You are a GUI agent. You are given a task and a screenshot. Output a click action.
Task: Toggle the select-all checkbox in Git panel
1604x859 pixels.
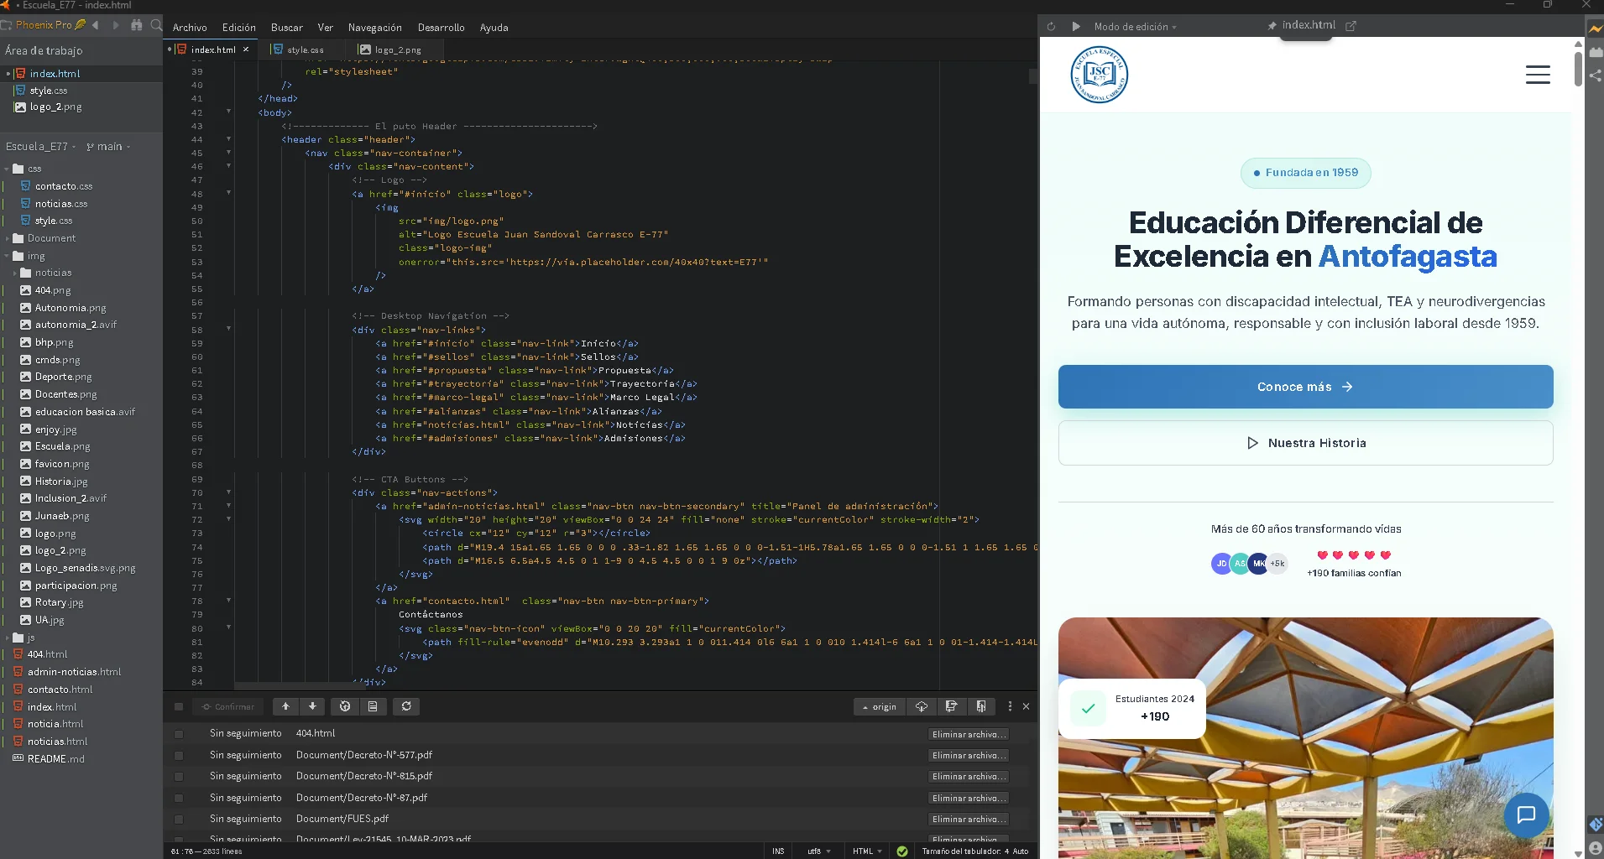click(x=178, y=706)
